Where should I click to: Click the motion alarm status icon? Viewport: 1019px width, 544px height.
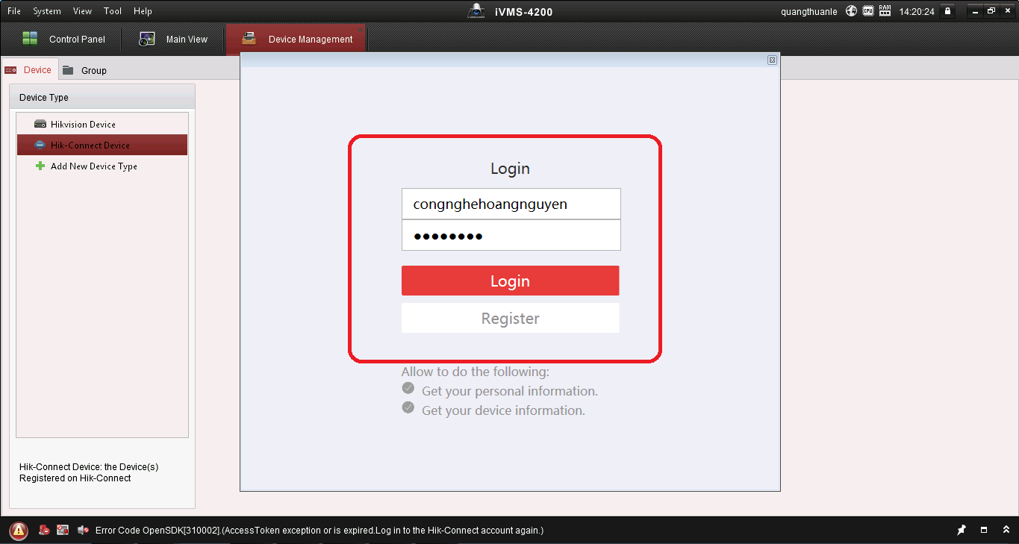(44, 531)
